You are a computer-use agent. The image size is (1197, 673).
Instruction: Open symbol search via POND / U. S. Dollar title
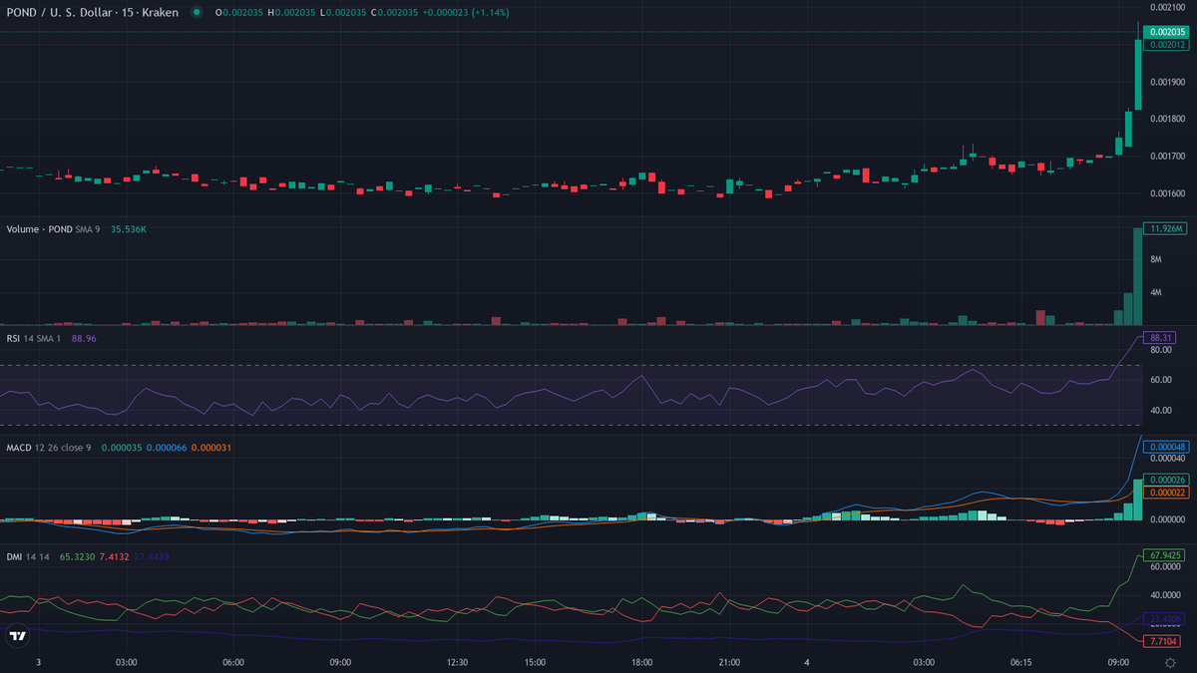93,12
